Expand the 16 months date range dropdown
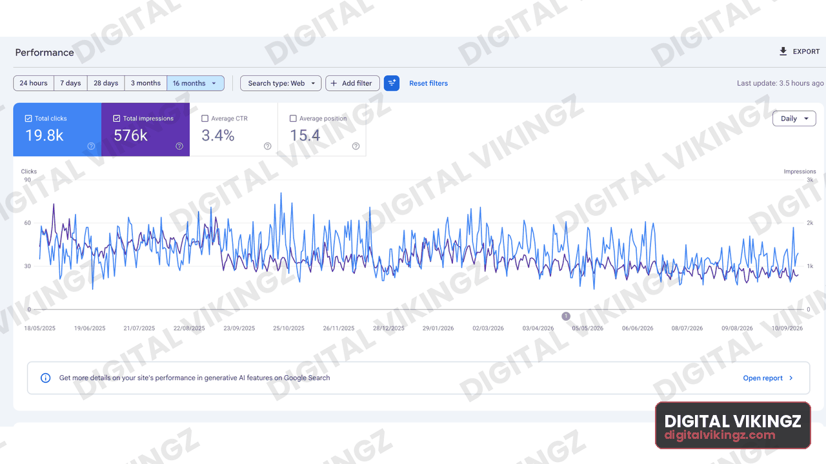The width and height of the screenshot is (826, 464). point(196,83)
